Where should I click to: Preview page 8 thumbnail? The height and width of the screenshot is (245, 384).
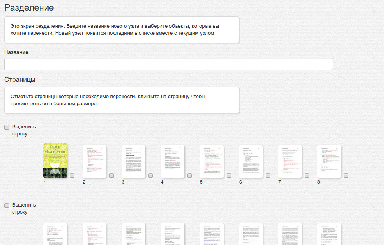[329, 161]
